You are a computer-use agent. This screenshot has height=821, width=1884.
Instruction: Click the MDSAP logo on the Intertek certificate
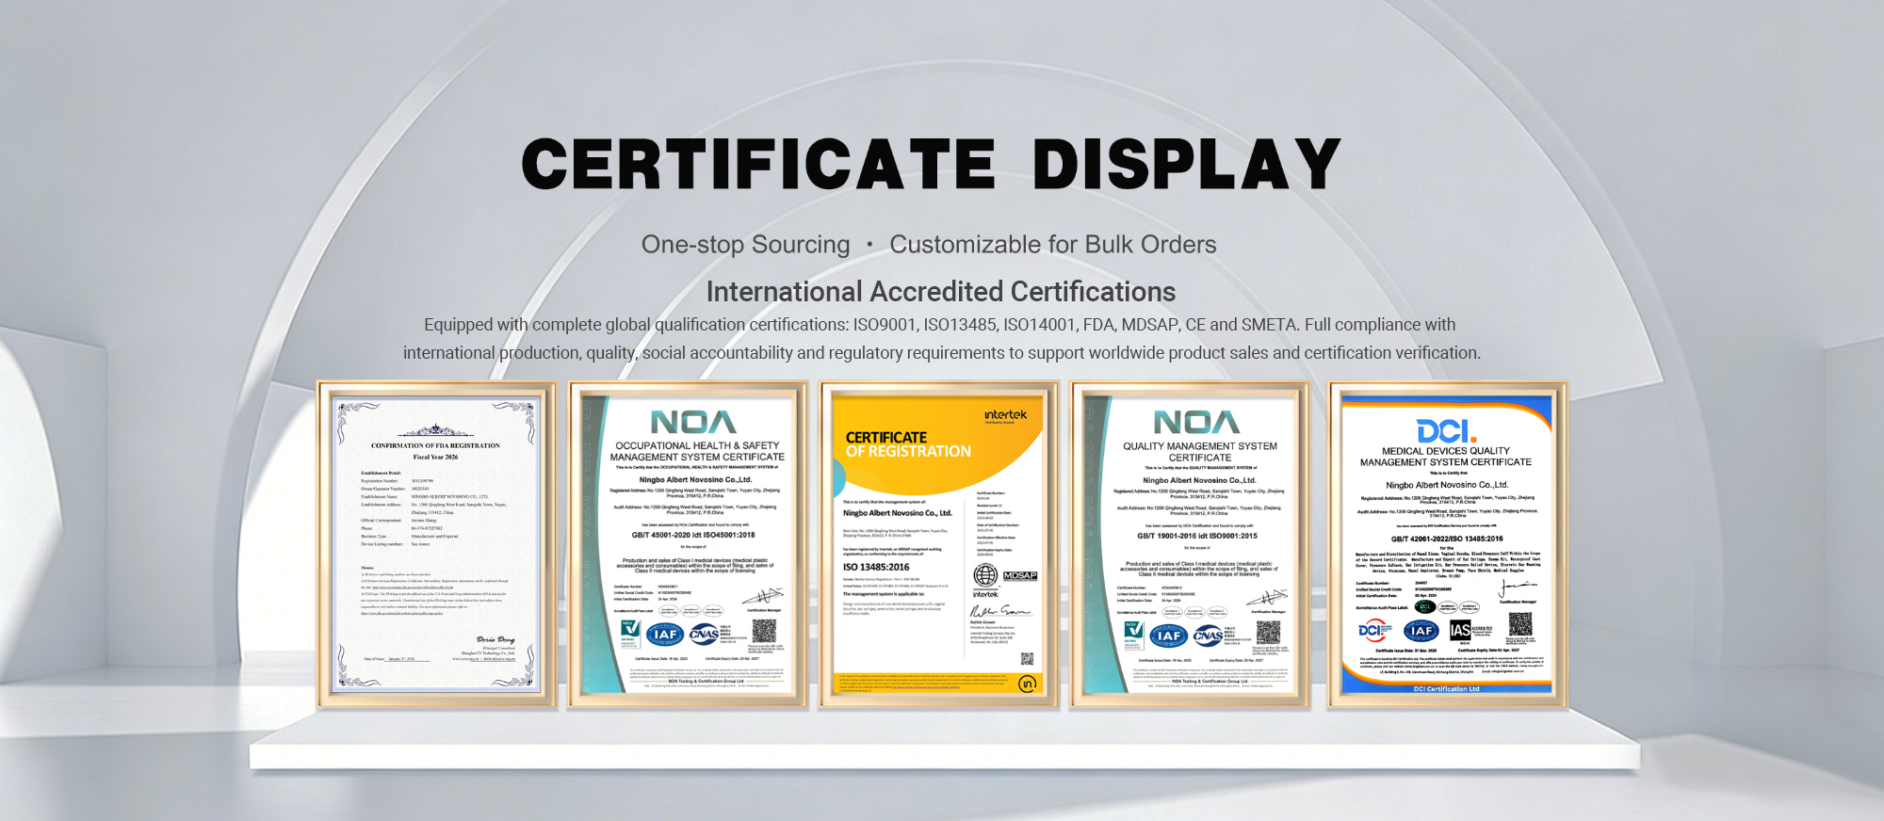coord(1020,575)
